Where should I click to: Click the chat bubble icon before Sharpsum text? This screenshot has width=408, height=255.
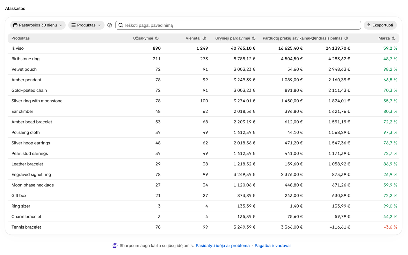[x=115, y=245]
